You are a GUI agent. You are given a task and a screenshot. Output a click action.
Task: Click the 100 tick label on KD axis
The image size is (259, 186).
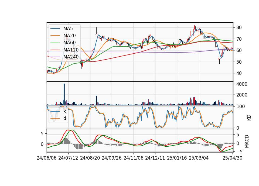tap(240, 106)
